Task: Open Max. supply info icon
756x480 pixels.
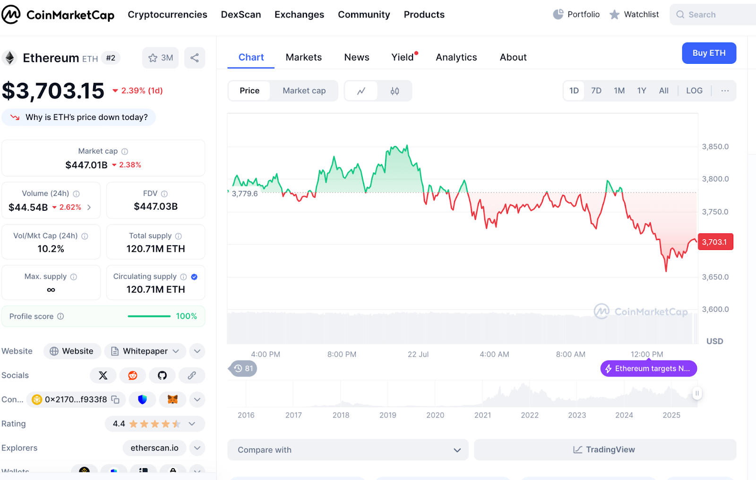Action: click(x=74, y=277)
